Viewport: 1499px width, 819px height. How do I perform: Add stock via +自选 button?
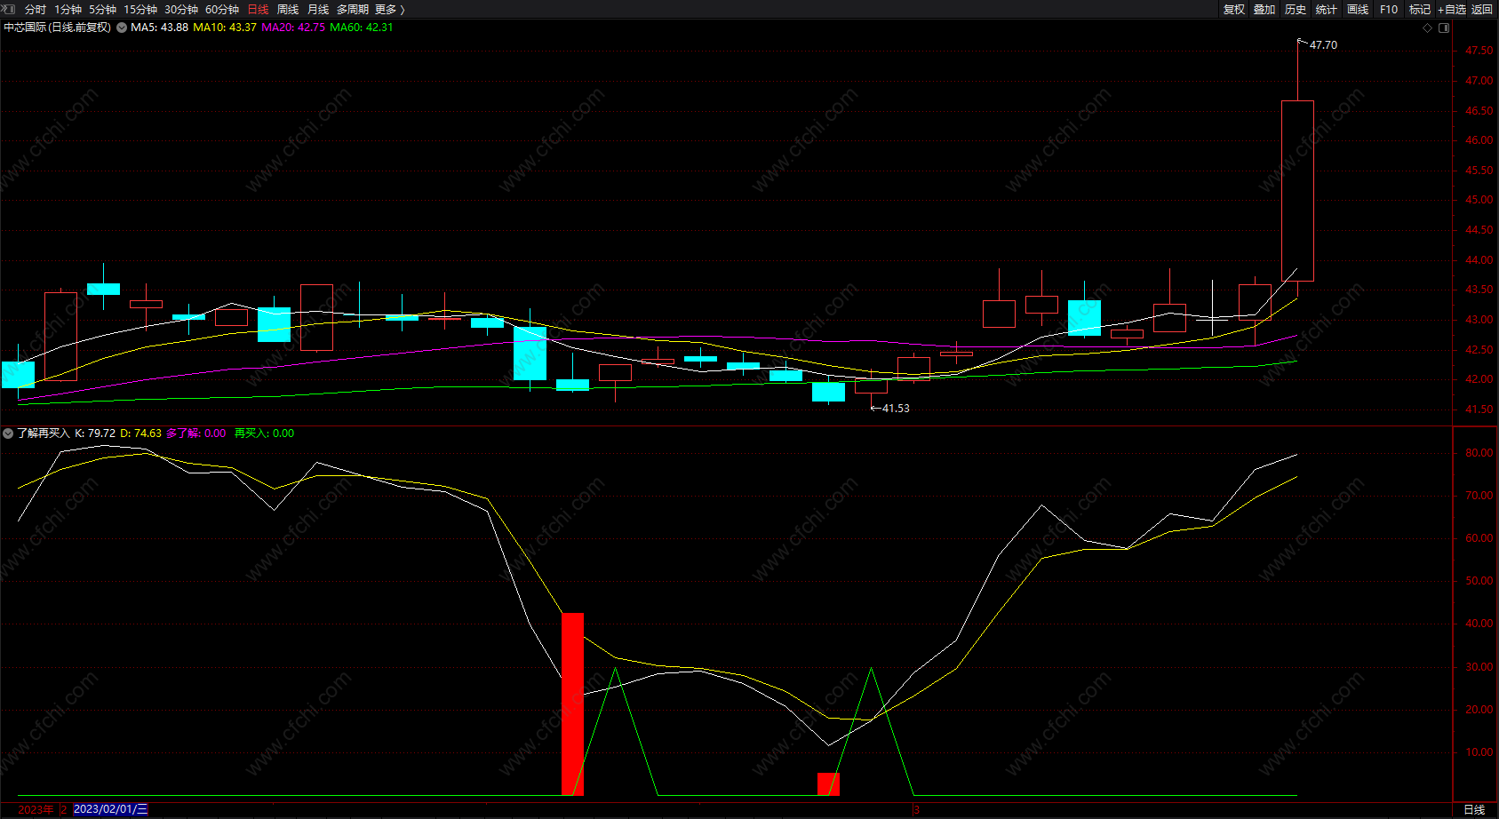click(1452, 9)
